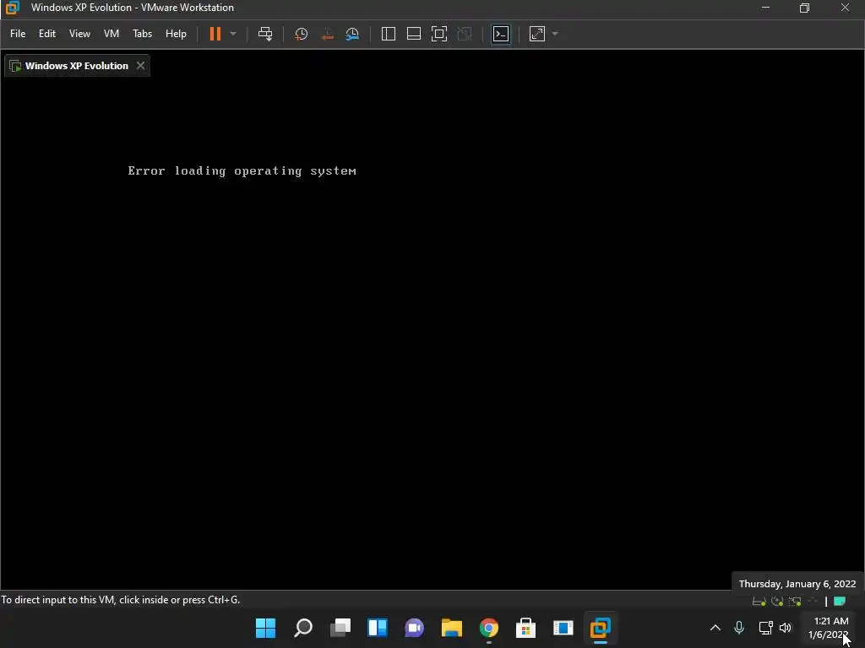
Task: Toggle the console view button
Action: (x=501, y=34)
